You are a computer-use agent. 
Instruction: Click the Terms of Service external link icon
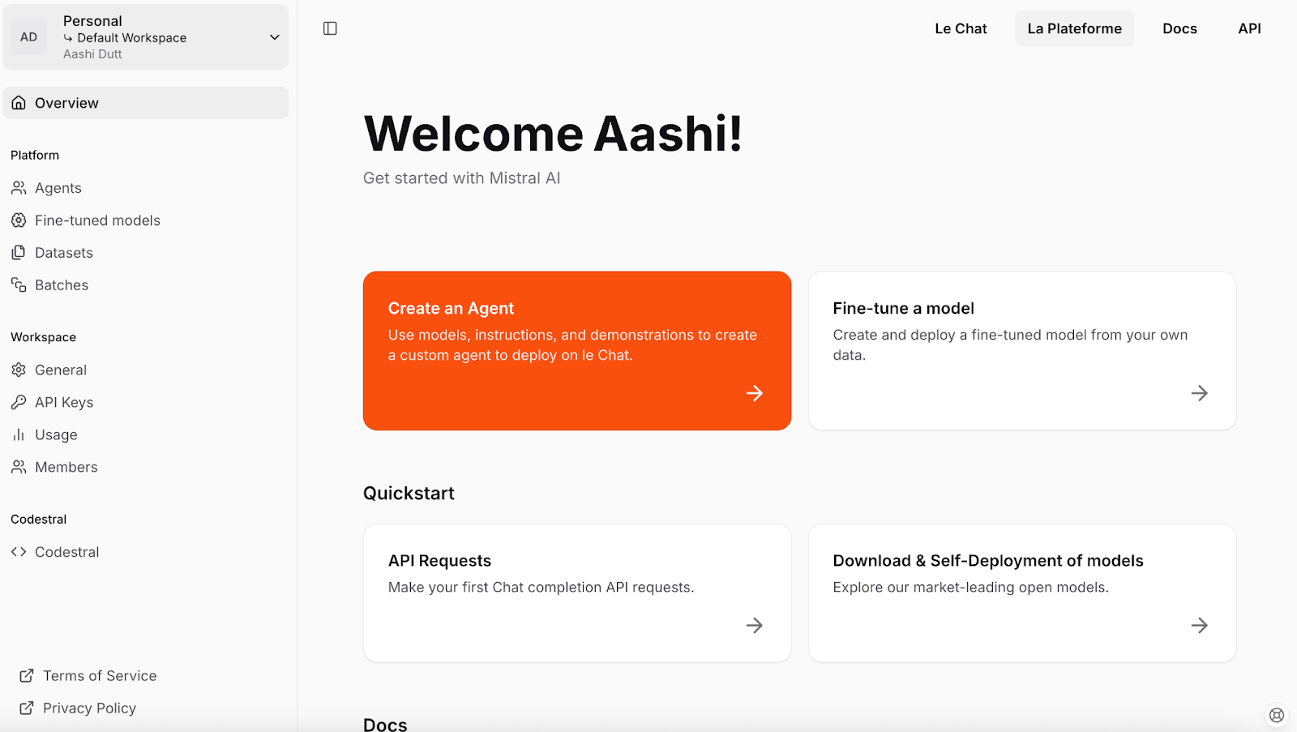click(27, 675)
